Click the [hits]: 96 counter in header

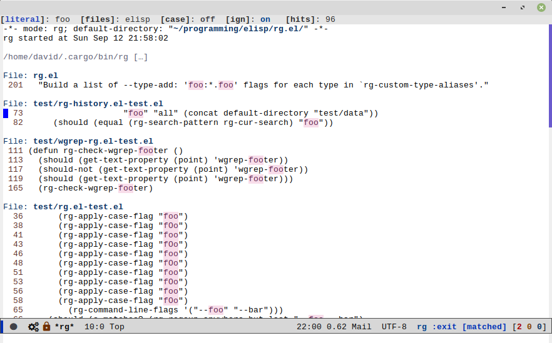pyautogui.click(x=310, y=19)
